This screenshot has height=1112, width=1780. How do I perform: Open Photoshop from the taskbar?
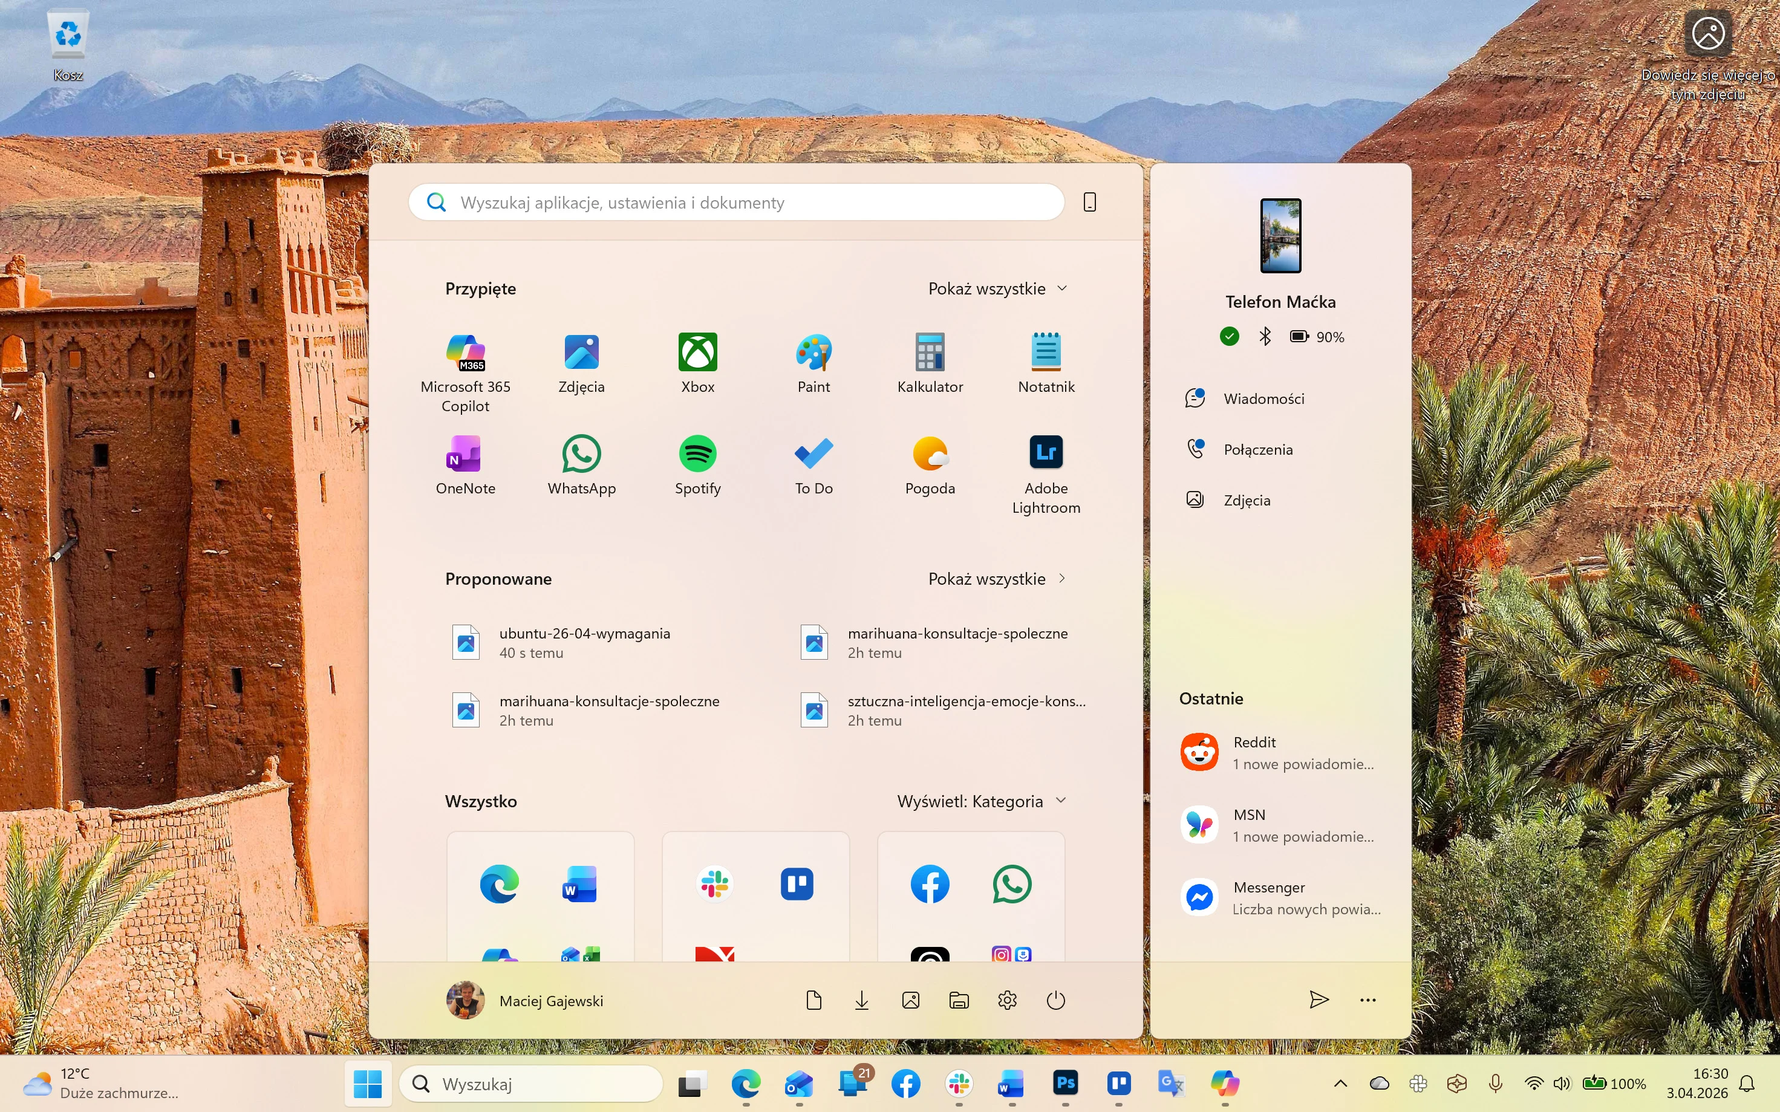coord(1065,1084)
